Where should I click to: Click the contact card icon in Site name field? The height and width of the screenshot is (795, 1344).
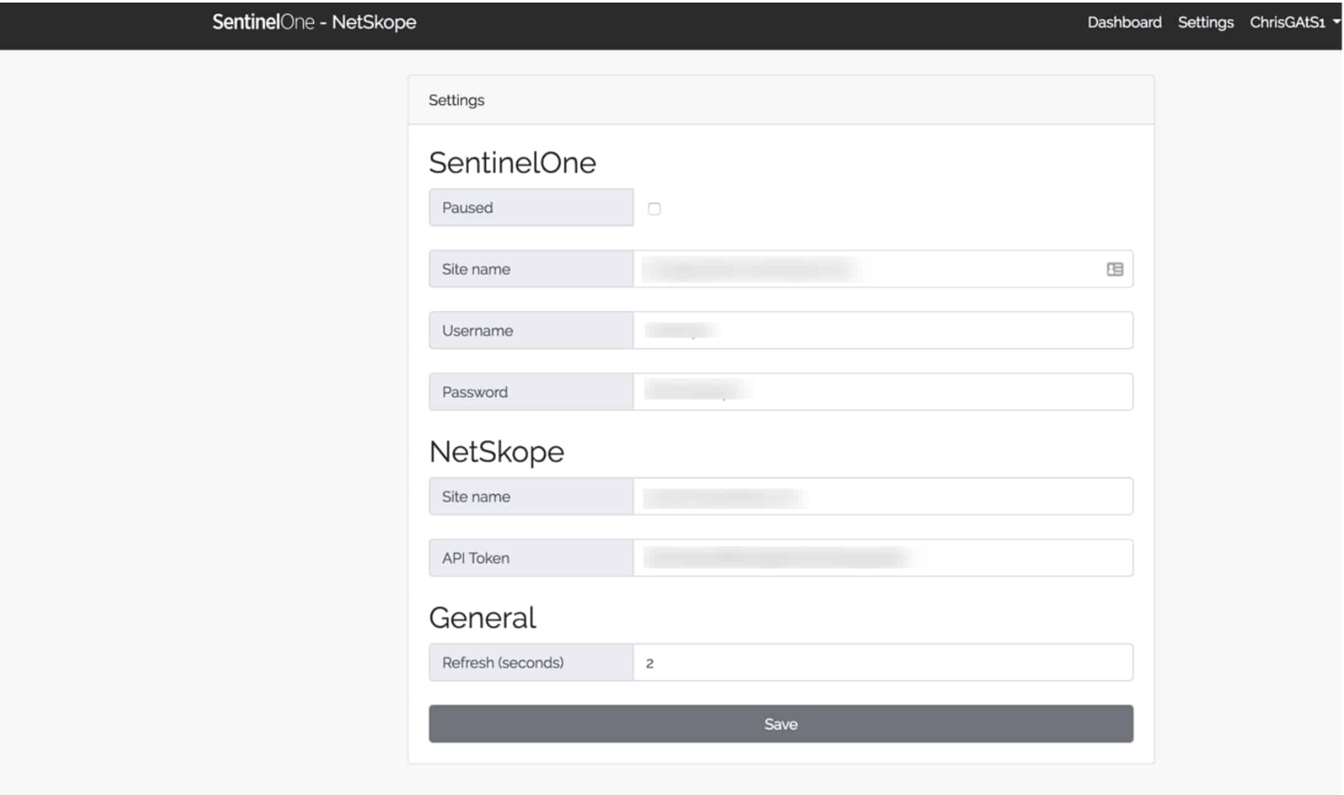1114,269
